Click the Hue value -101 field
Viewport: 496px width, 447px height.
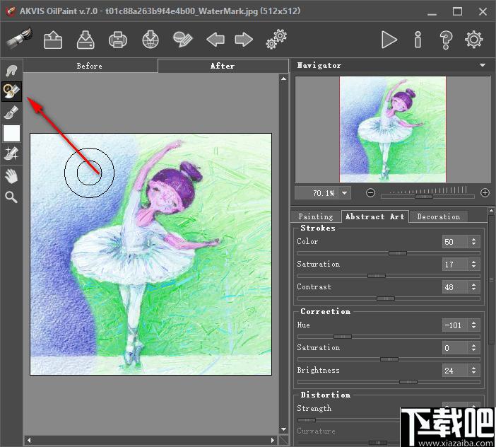click(454, 325)
